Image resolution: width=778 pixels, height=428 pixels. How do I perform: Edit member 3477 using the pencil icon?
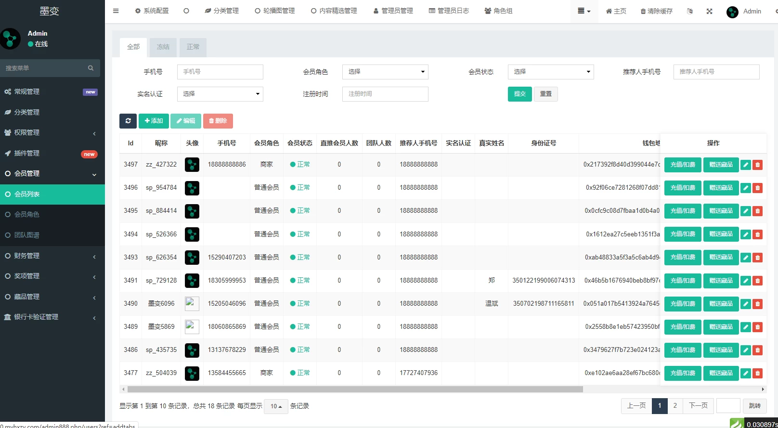746,373
